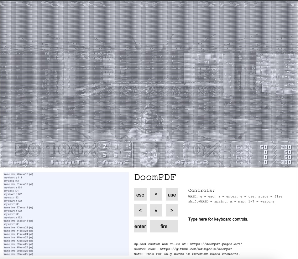Click log line 'key up: q 113'
The height and width of the screenshot is (259, 298).
[x=11, y=181]
